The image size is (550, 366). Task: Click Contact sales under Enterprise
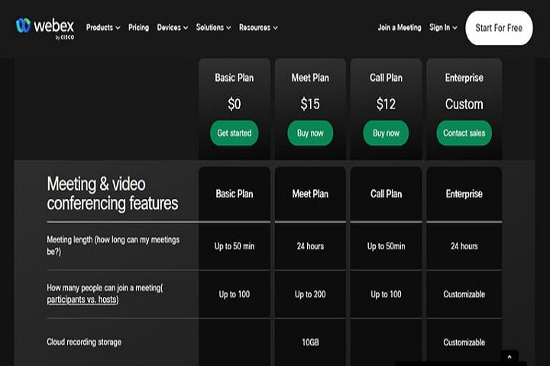(464, 133)
